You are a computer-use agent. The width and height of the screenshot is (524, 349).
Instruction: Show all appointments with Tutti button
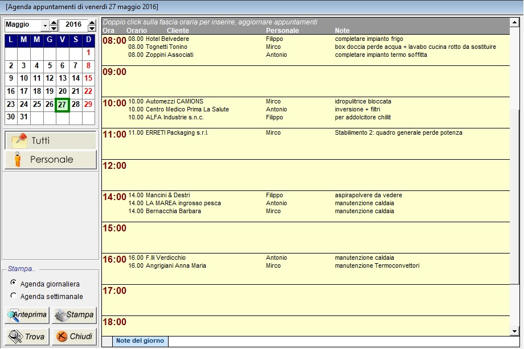(51, 140)
